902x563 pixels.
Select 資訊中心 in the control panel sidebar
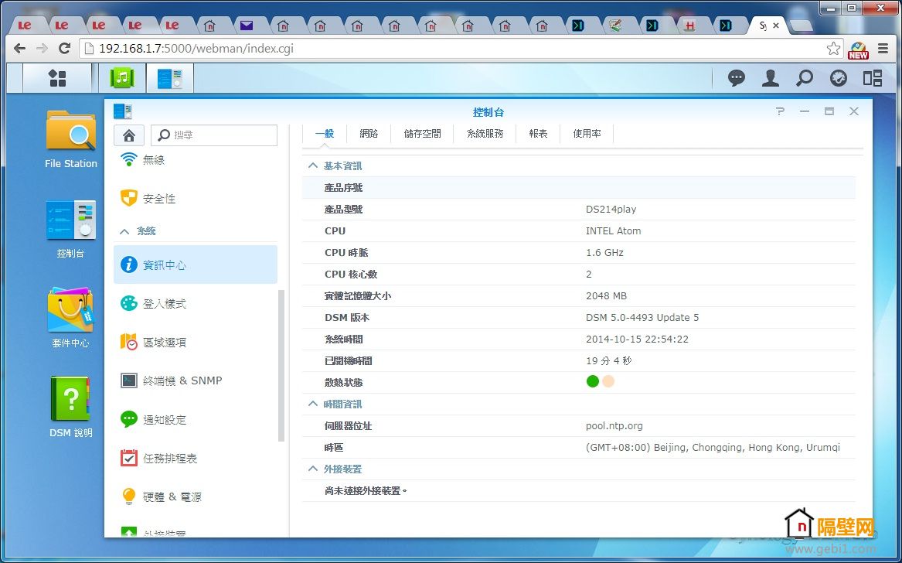click(195, 264)
